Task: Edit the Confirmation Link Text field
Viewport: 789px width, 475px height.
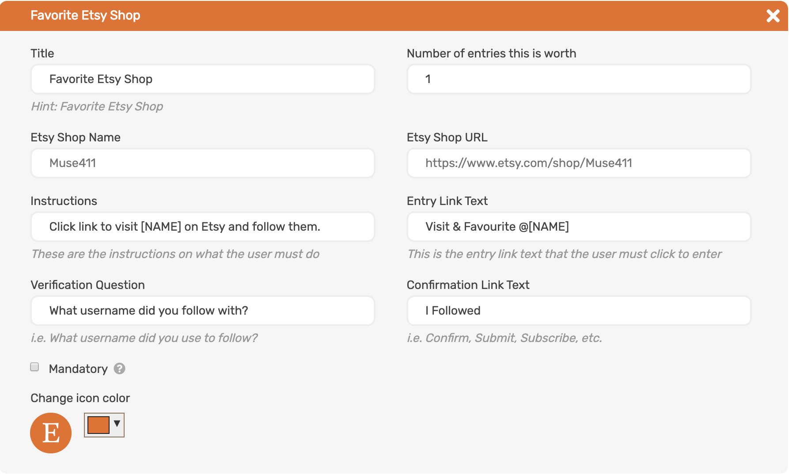Action: point(579,311)
